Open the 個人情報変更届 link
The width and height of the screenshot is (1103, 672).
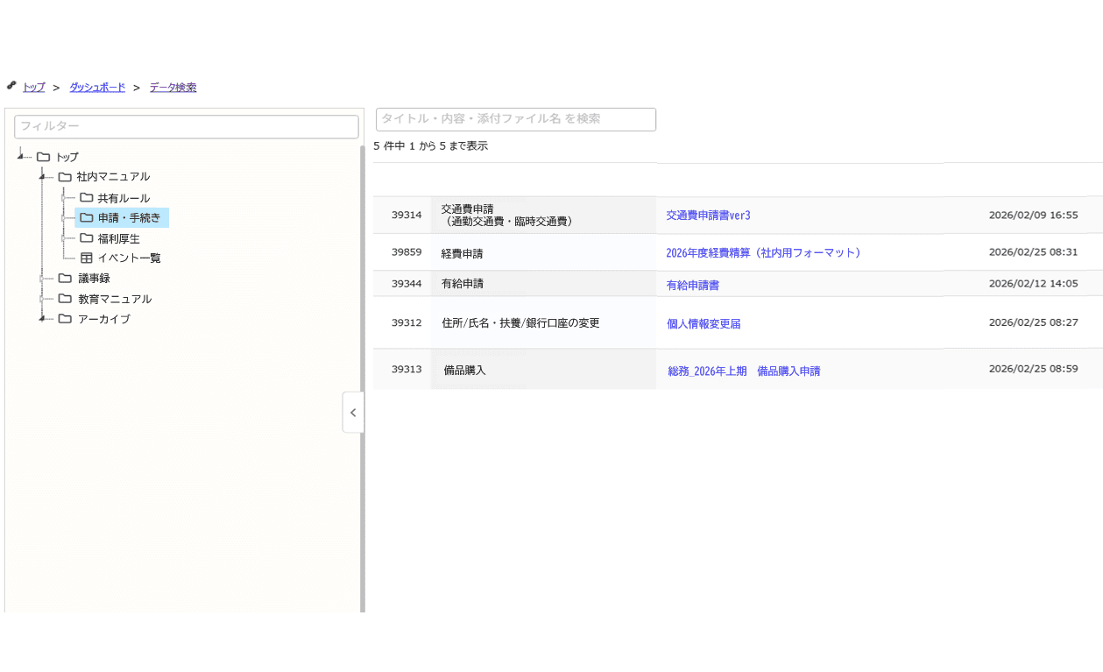coord(703,322)
